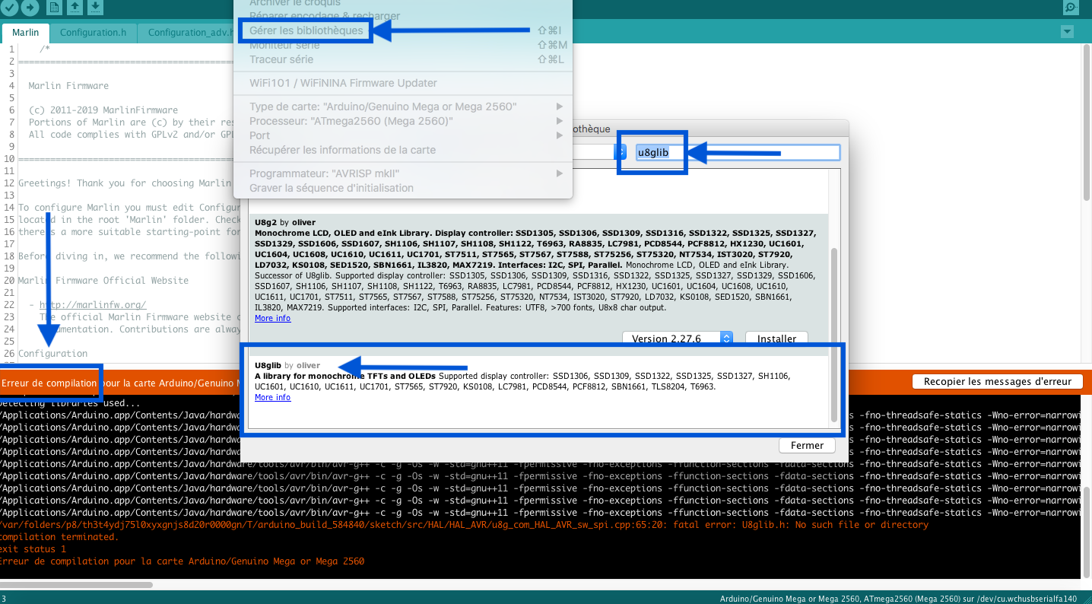Click the u8glib library search field
Viewport: 1092px width, 604px height.
point(737,152)
